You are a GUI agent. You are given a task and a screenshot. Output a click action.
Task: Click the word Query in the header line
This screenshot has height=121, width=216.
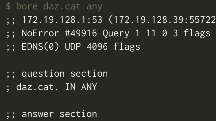point(116,34)
